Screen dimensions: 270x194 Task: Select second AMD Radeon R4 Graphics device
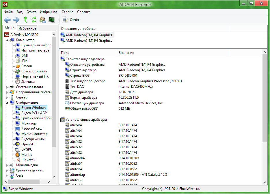pos(89,41)
